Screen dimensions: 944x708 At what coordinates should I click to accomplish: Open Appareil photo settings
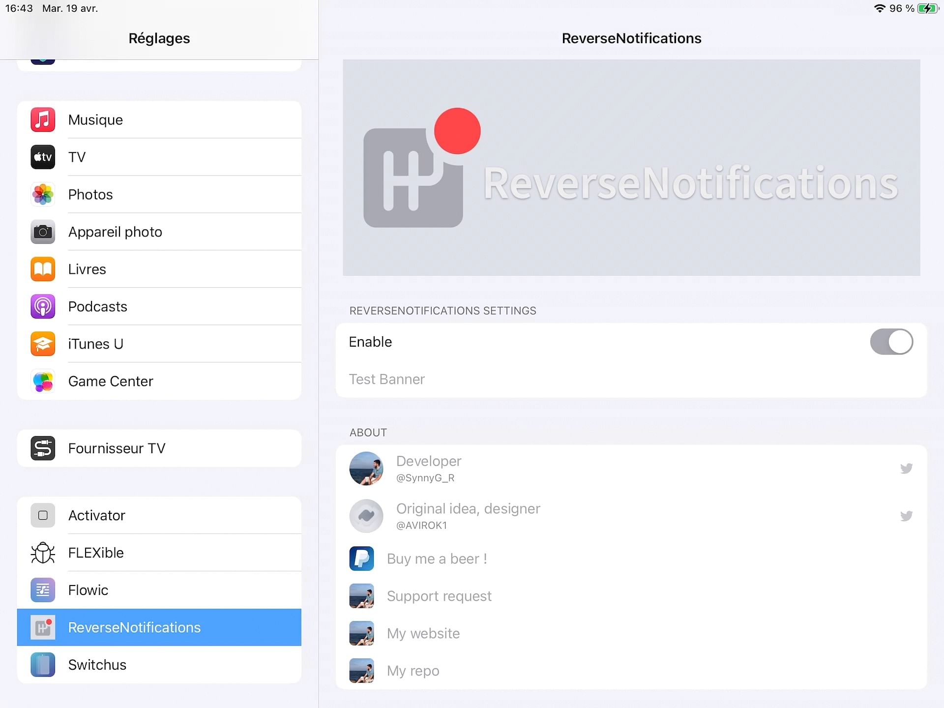(159, 232)
